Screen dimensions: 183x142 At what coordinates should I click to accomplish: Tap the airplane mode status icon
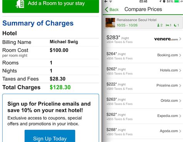coord(106,1)
